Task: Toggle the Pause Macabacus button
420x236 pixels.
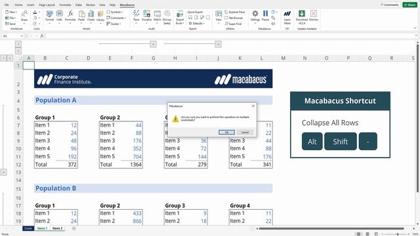Action: click(x=265, y=16)
